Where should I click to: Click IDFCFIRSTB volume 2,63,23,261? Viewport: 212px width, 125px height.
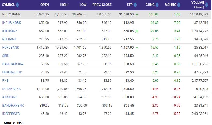(x=200, y=114)
